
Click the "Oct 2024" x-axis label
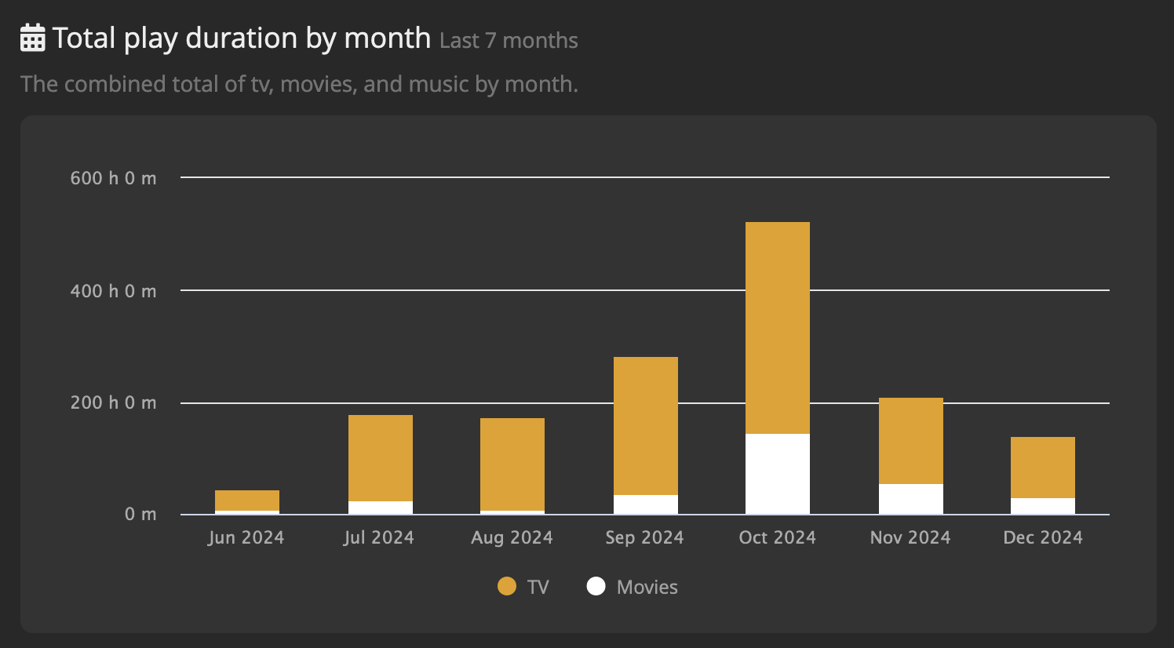[777, 537]
